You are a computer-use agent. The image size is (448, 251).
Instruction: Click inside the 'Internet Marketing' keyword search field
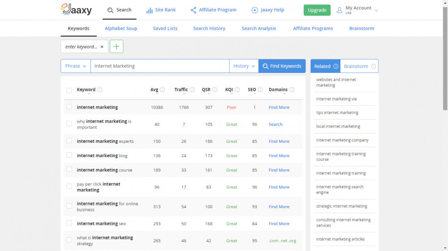point(160,66)
